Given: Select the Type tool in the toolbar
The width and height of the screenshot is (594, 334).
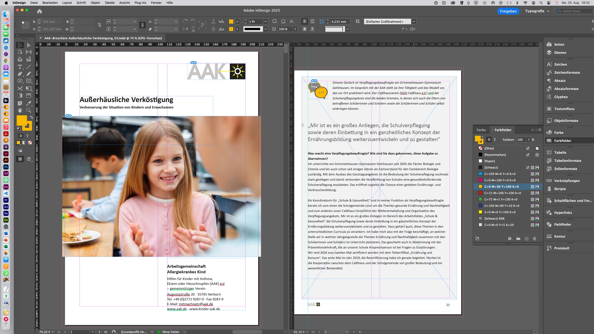Looking at the screenshot, I should [20, 67].
